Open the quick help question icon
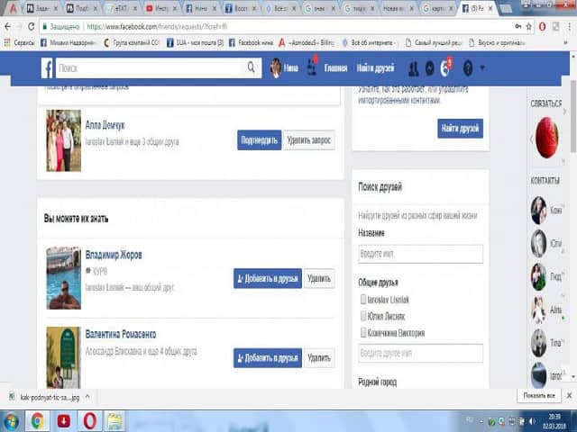The height and width of the screenshot is (432, 577). pos(468,68)
